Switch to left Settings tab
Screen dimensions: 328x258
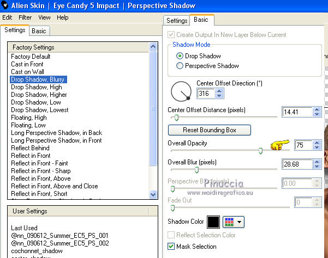pyautogui.click(x=15, y=30)
